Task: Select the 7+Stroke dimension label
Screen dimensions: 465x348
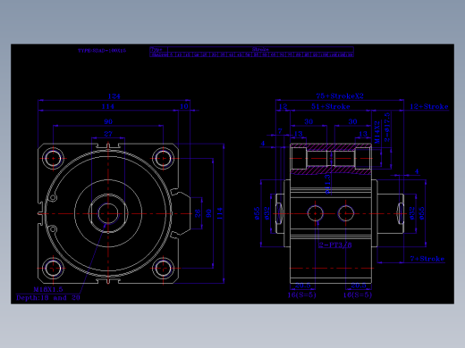Action: 427,259
